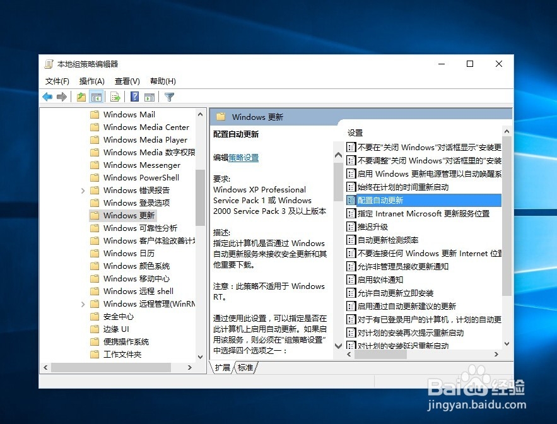This screenshot has height=424, width=557.
Task: Select the Windows 客户体验改善计划 tree item
Action: coord(149,241)
